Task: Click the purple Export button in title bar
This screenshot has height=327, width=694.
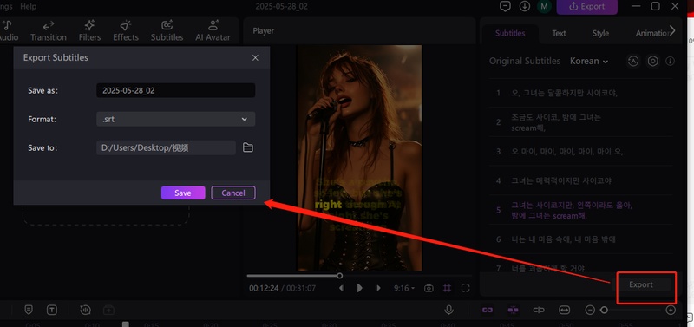Action: coord(587,6)
